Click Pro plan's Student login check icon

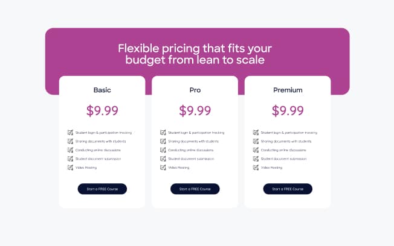(163, 133)
